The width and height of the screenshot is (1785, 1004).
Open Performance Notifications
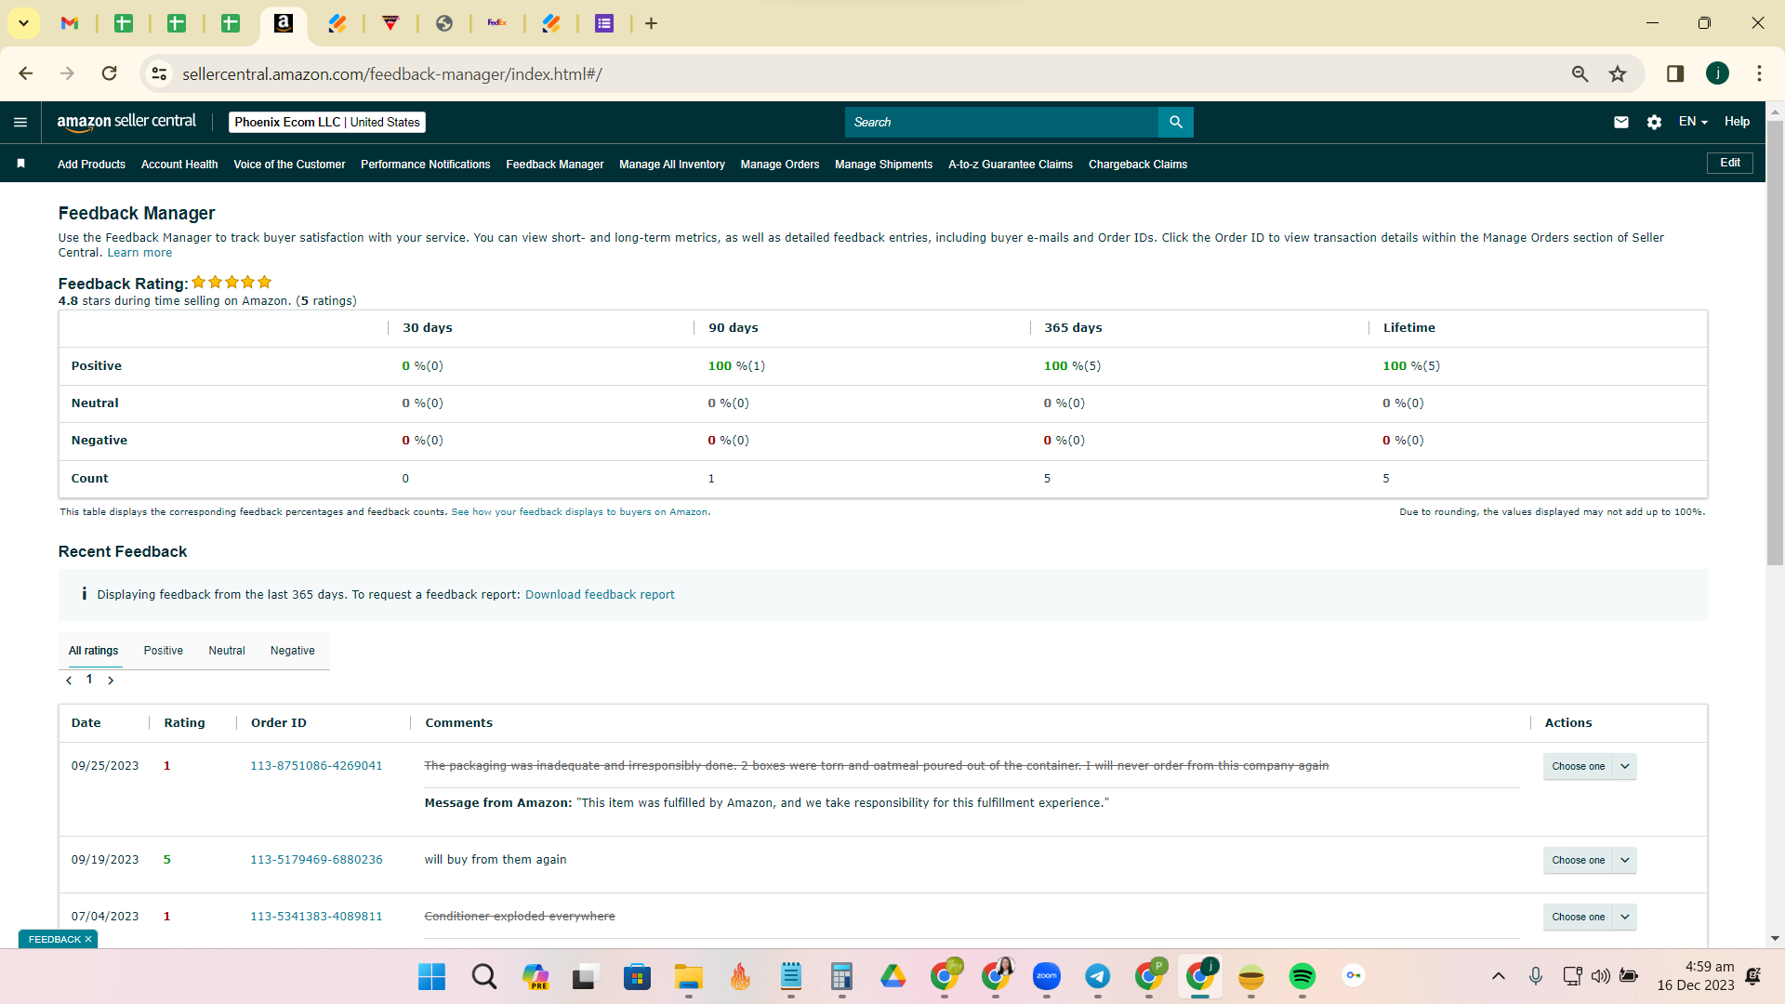coord(426,165)
